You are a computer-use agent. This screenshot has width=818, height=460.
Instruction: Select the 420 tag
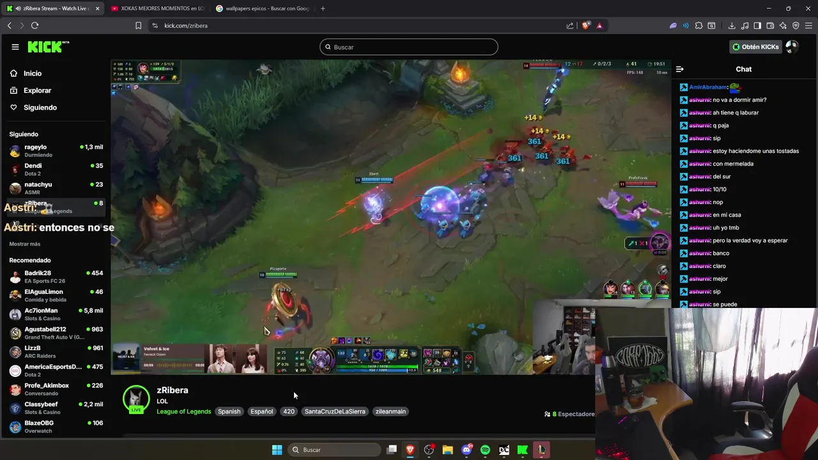(x=289, y=411)
